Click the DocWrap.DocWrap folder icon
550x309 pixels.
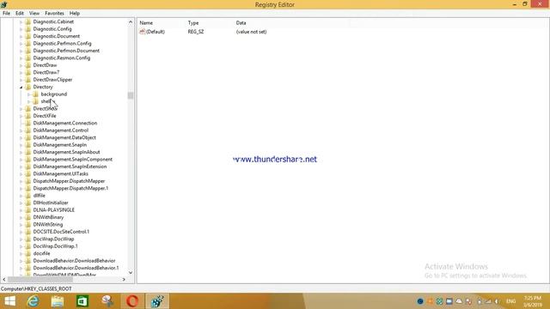point(28,239)
